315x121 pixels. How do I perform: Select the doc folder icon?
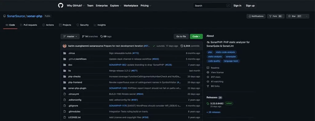[x=65, y=65]
